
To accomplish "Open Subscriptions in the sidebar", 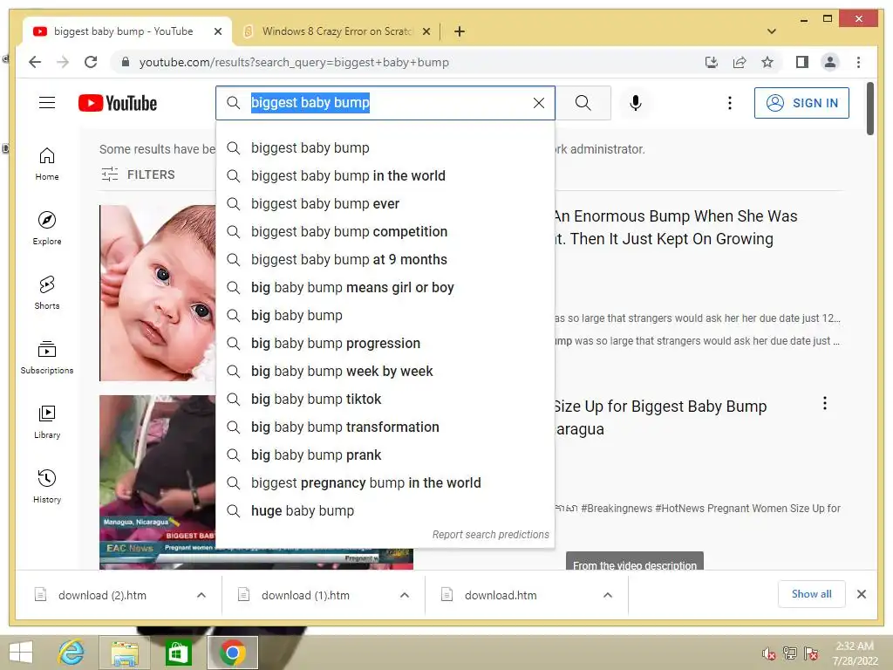I will [47, 357].
